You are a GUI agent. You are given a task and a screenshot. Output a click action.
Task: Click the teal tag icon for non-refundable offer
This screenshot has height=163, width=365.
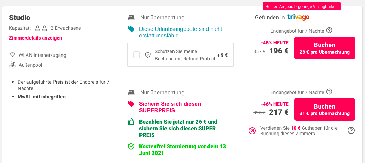pos(131,29)
